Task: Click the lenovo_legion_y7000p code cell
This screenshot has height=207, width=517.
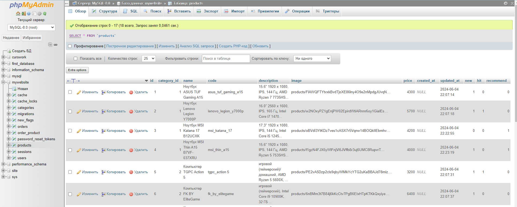Action: coord(226,111)
